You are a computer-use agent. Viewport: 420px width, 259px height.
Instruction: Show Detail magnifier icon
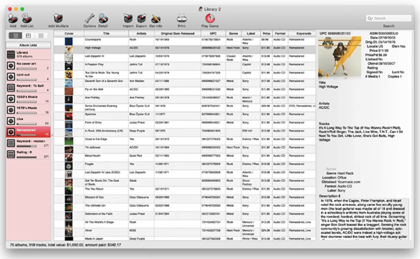click(x=103, y=18)
